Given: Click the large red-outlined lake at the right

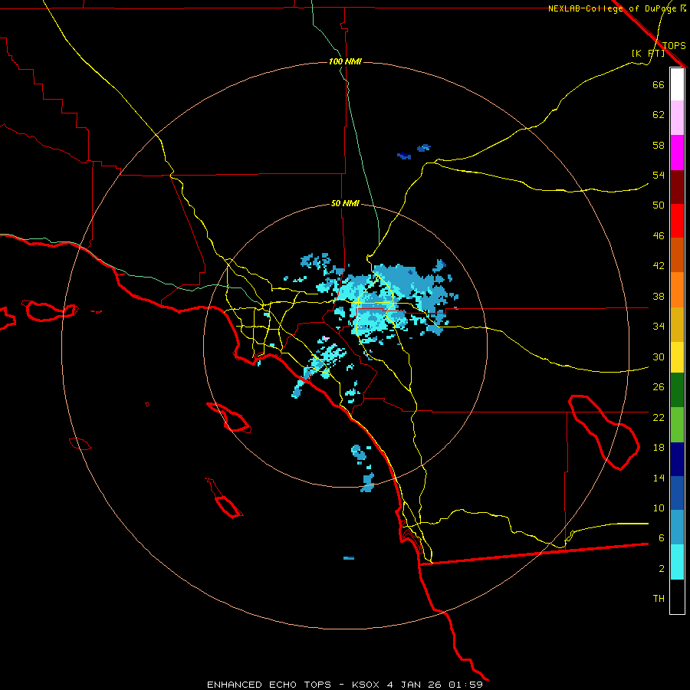Looking at the screenshot, I should tap(604, 432).
